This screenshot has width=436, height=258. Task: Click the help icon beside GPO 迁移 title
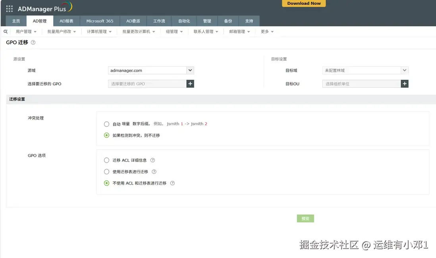point(33,42)
